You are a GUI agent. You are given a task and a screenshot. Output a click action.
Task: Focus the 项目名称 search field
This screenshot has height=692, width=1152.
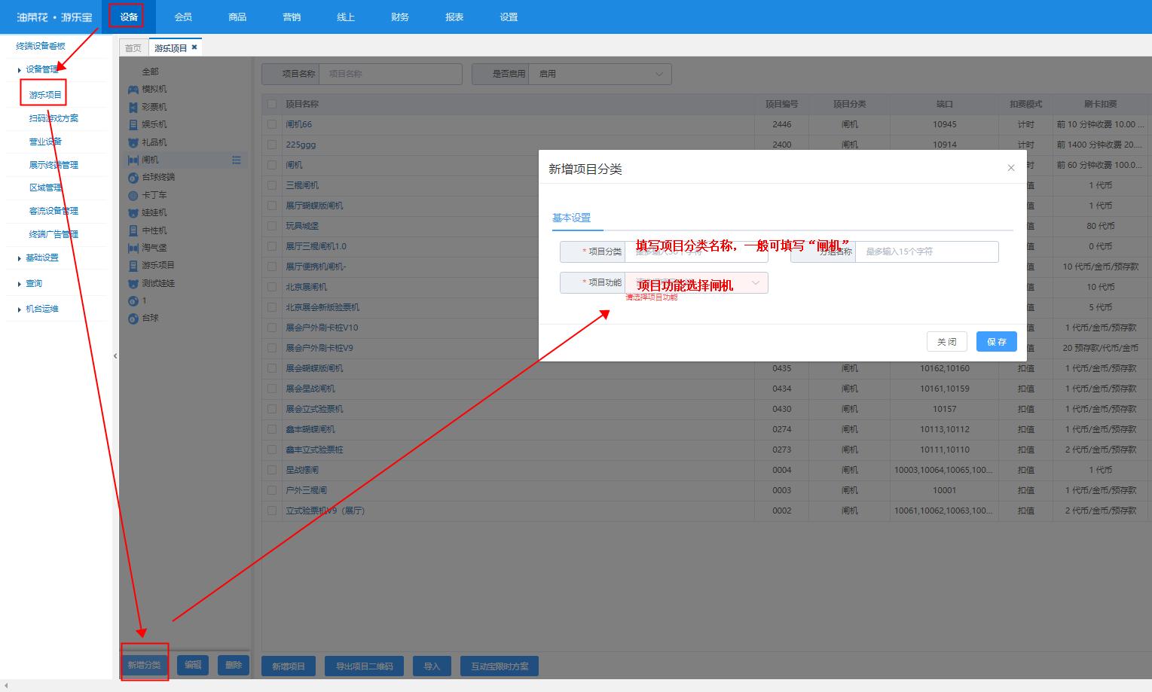click(x=390, y=74)
